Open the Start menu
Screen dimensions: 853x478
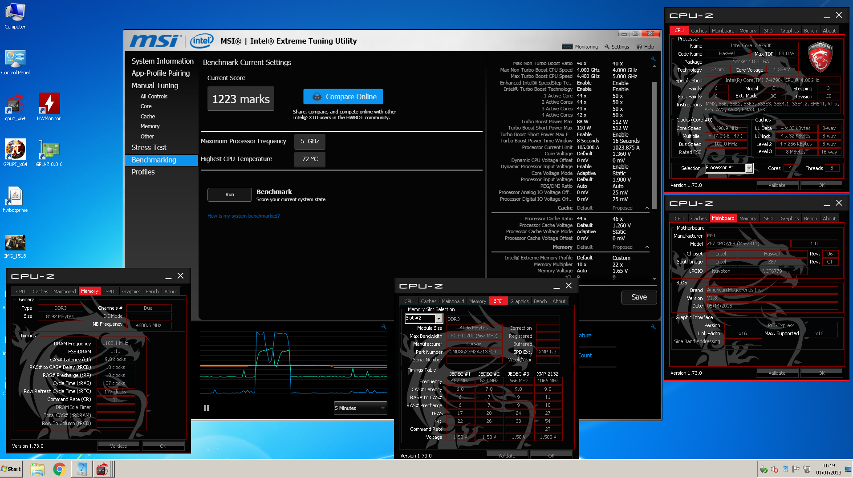[11, 469]
